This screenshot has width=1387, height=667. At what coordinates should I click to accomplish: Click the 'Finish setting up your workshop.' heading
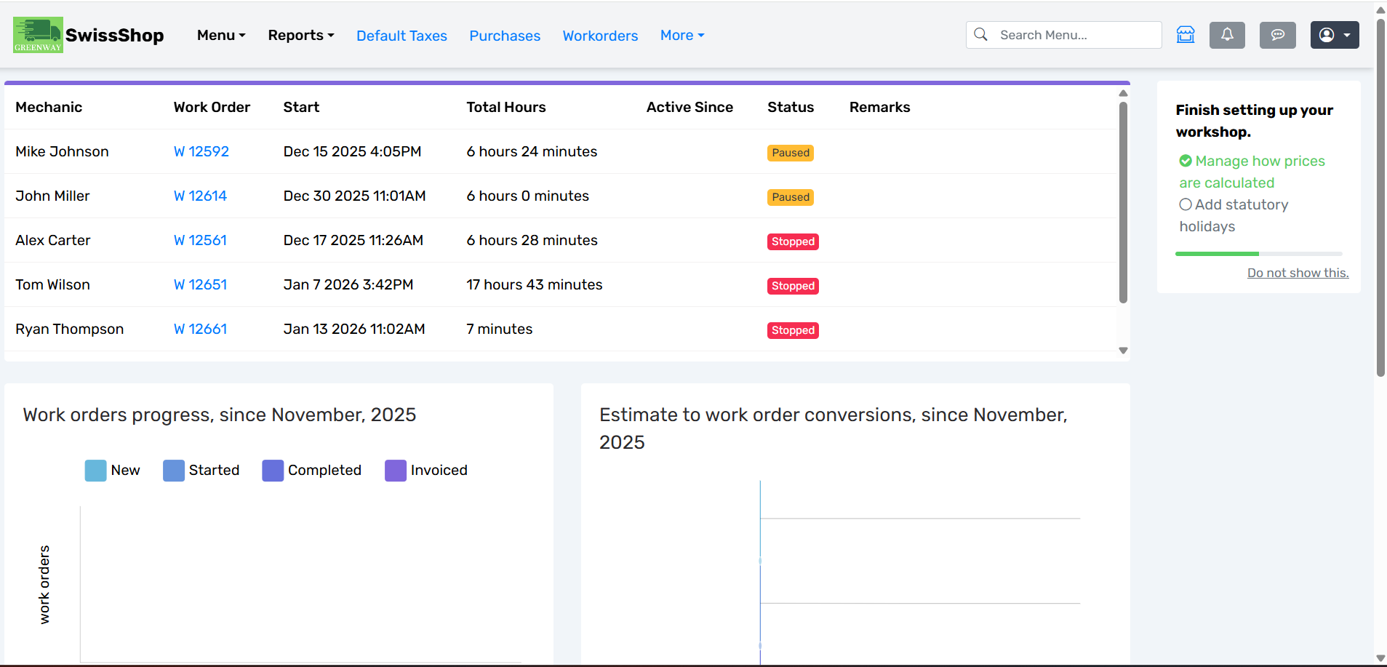[x=1255, y=121]
